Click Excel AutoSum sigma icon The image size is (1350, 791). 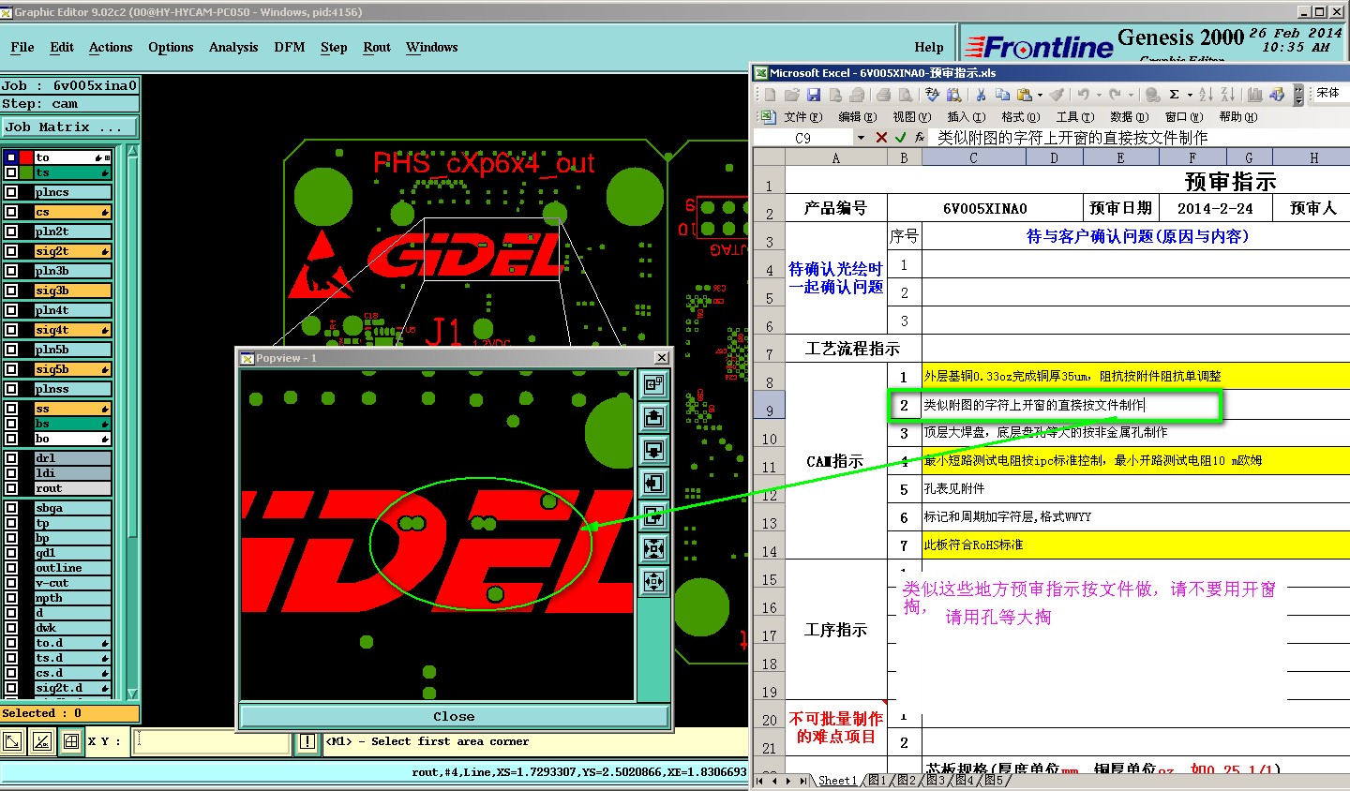tap(1174, 95)
